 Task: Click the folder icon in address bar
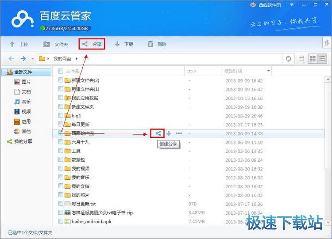pyautogui.click(x=42, y=58)
